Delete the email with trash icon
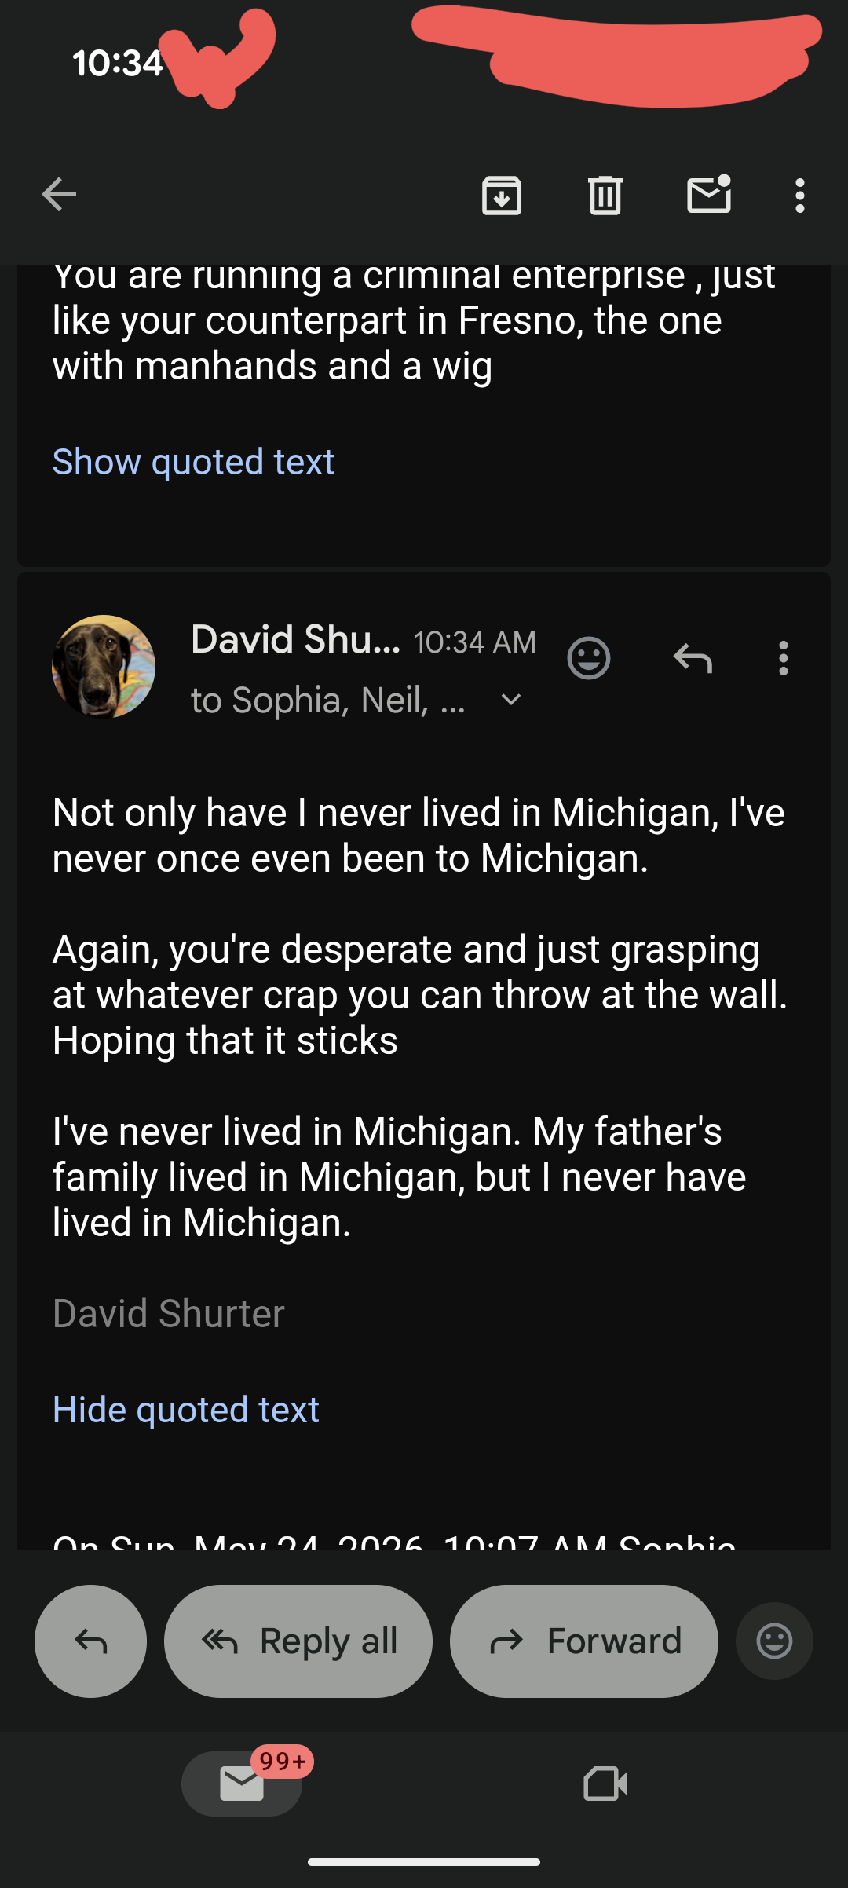Viewport: 848px width, 1888px height. pyautogui.click(x=605, y=195)
